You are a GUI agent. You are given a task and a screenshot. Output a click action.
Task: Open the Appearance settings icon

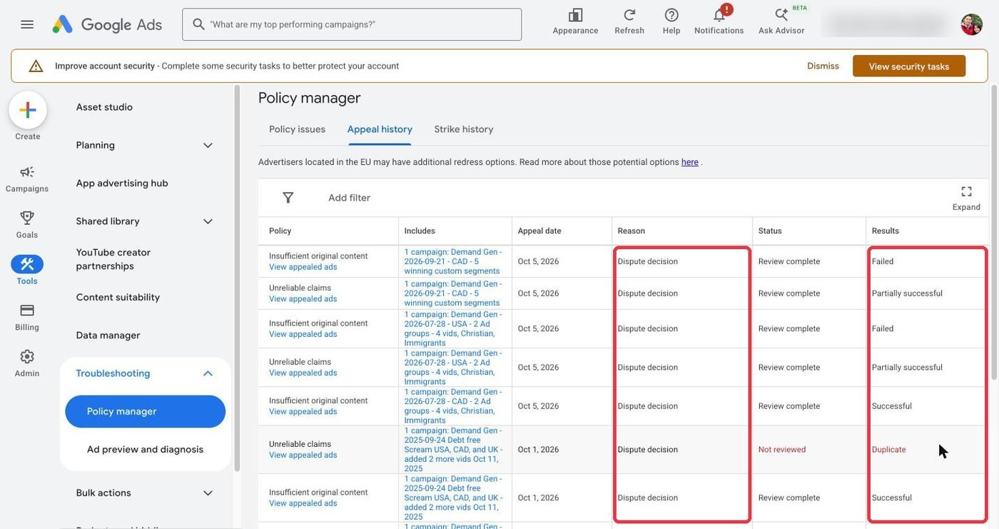click(x=575, y=15)
